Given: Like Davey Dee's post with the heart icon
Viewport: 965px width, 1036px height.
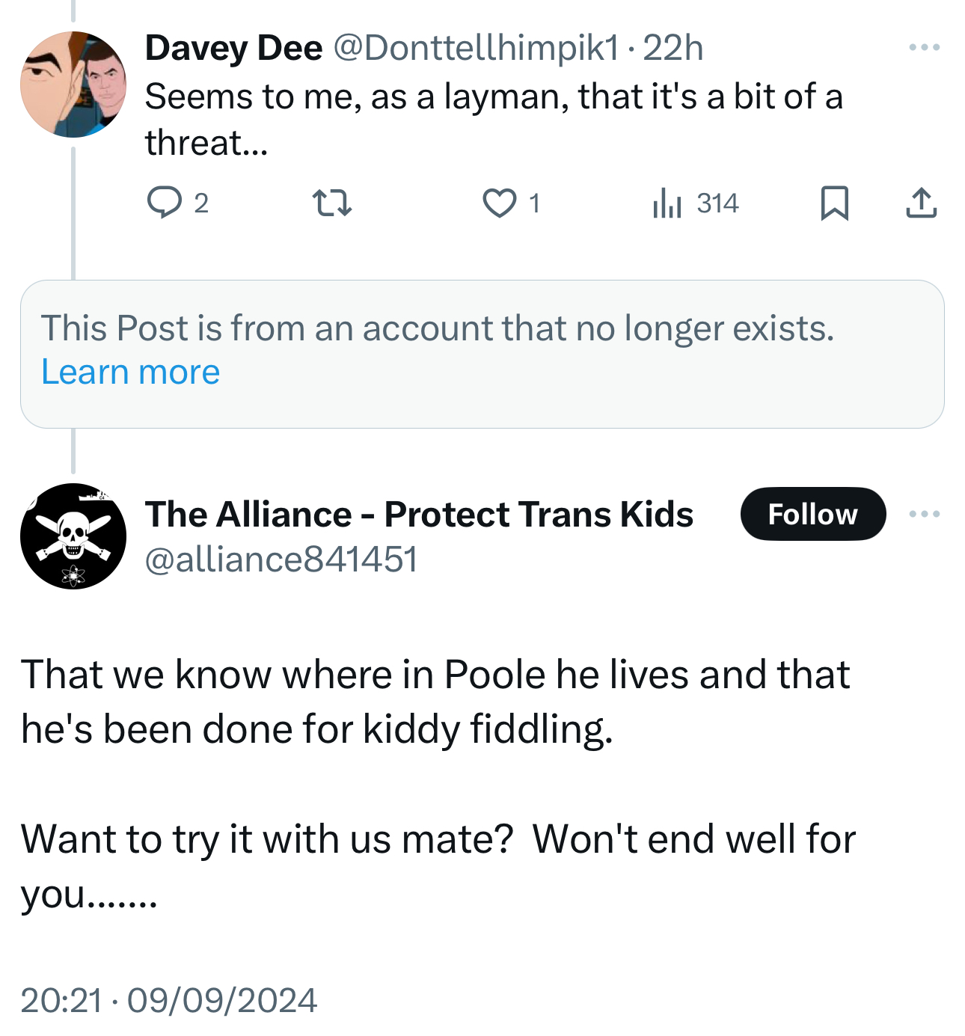Looking at the screenshot, I should click(499, 203).
